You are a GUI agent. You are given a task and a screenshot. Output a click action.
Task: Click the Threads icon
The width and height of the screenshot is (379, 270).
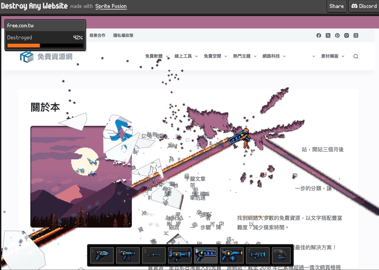356,35
